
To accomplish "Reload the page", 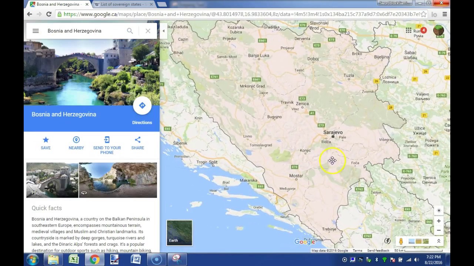I will click(x=49, y=14).
